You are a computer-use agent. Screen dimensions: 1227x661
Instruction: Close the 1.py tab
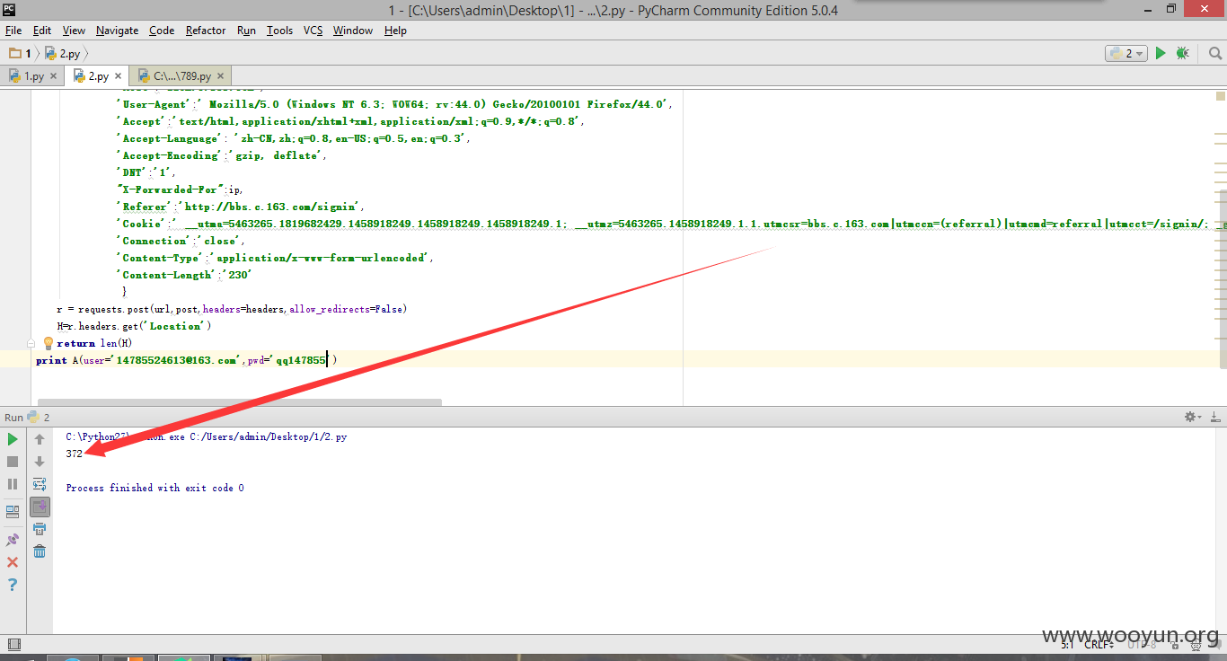tap(53, 76)
